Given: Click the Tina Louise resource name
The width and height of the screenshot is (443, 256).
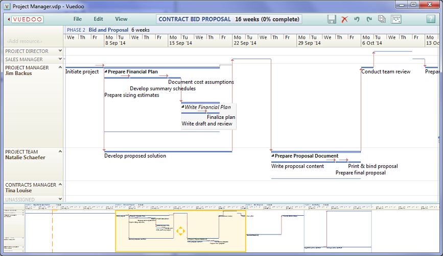Looking at the screenshot, I should tap(18, 191).
